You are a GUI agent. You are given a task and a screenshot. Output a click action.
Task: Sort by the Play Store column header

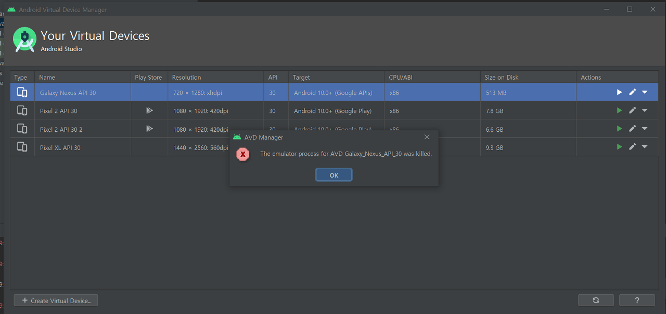click(x=149, y=77)
